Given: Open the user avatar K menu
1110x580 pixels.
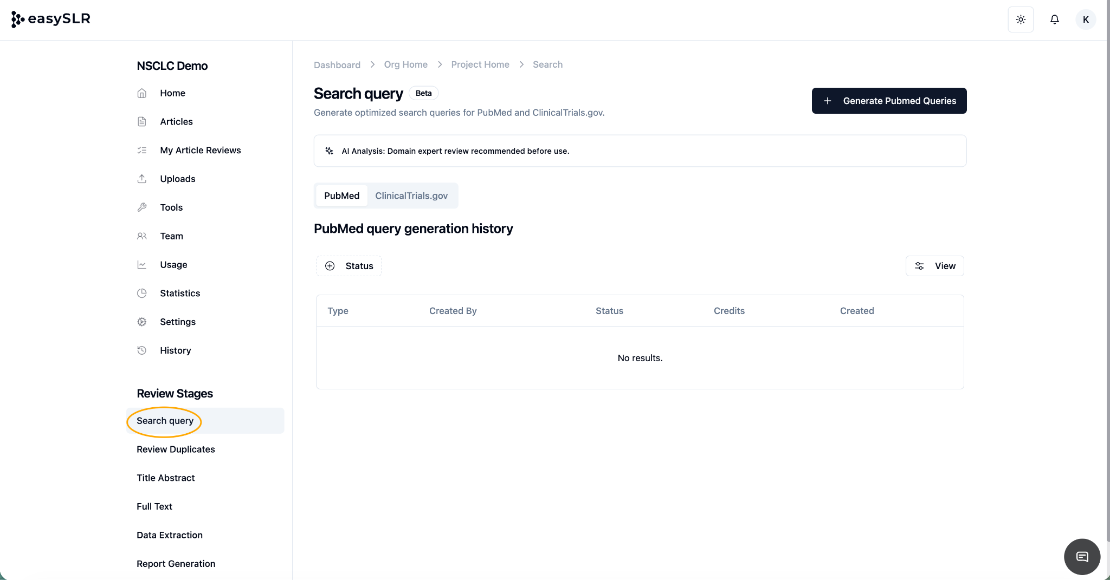Looking at the screenshot, I should click(x=1086, y=19).
